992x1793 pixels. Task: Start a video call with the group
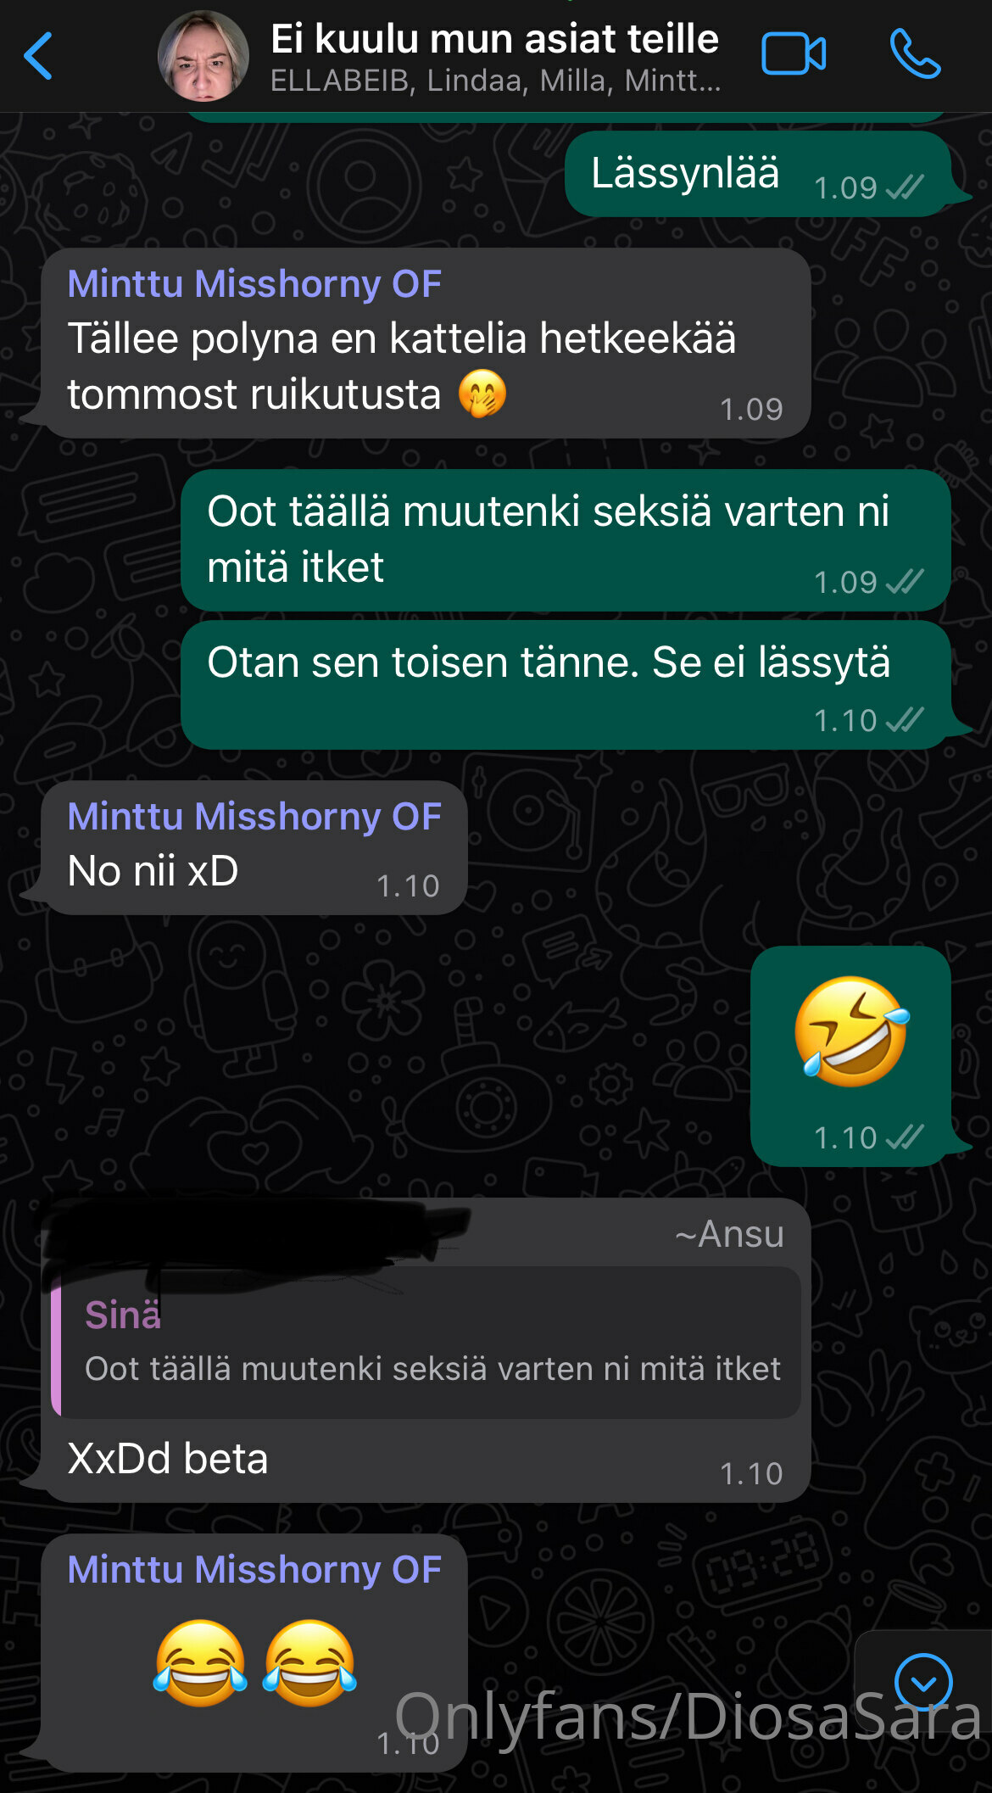794,54
